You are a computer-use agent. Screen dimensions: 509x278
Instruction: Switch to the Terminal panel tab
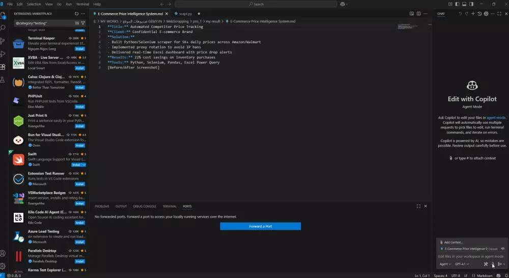tap(169, 206)
